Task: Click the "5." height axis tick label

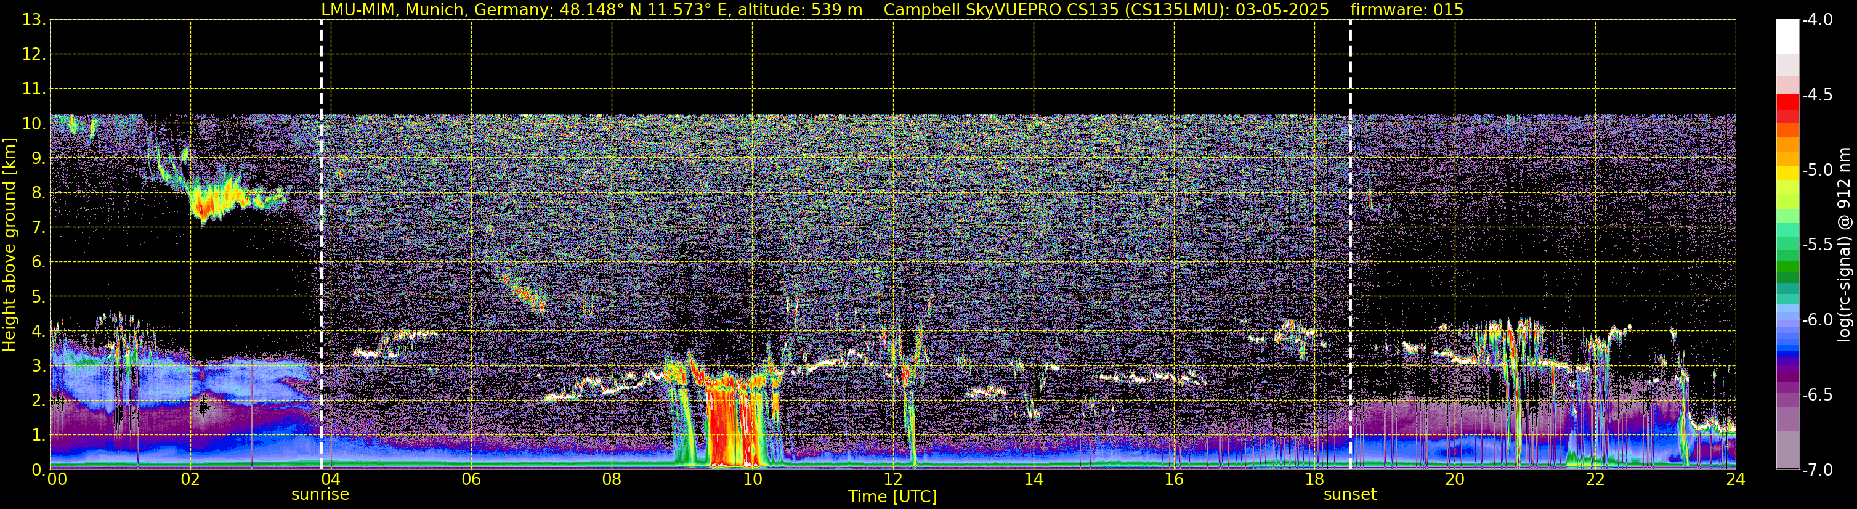Action: (x=39, y=297)
